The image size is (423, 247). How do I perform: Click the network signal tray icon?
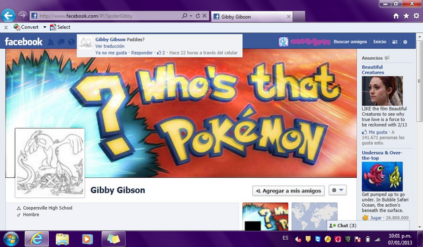[377, 239]
